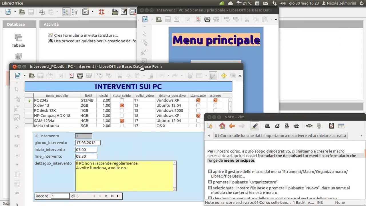366x206 pixels.
Task: Click Zim back orange arrow icon
Action: (x=232, y=126)
